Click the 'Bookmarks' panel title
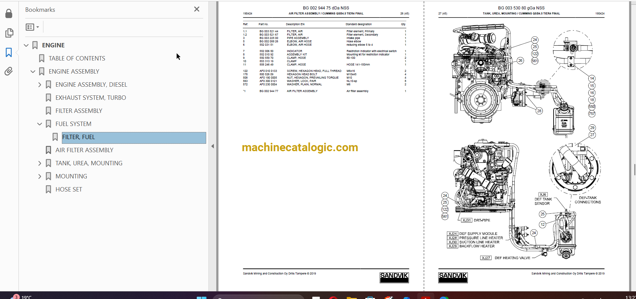The height and width of the screenshot is (299, 636). tap(40, 10)
